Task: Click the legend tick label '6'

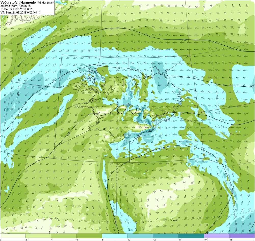Action: [x=77, y=239]
